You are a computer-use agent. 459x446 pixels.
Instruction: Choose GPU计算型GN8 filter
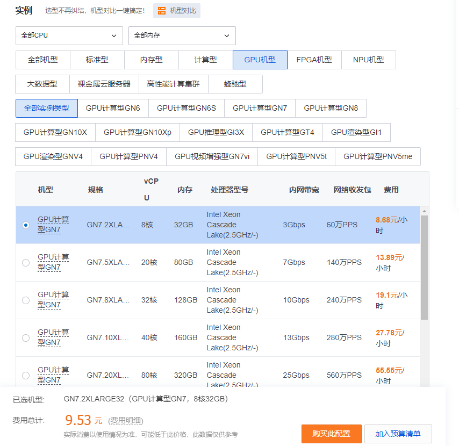[331, 109]
